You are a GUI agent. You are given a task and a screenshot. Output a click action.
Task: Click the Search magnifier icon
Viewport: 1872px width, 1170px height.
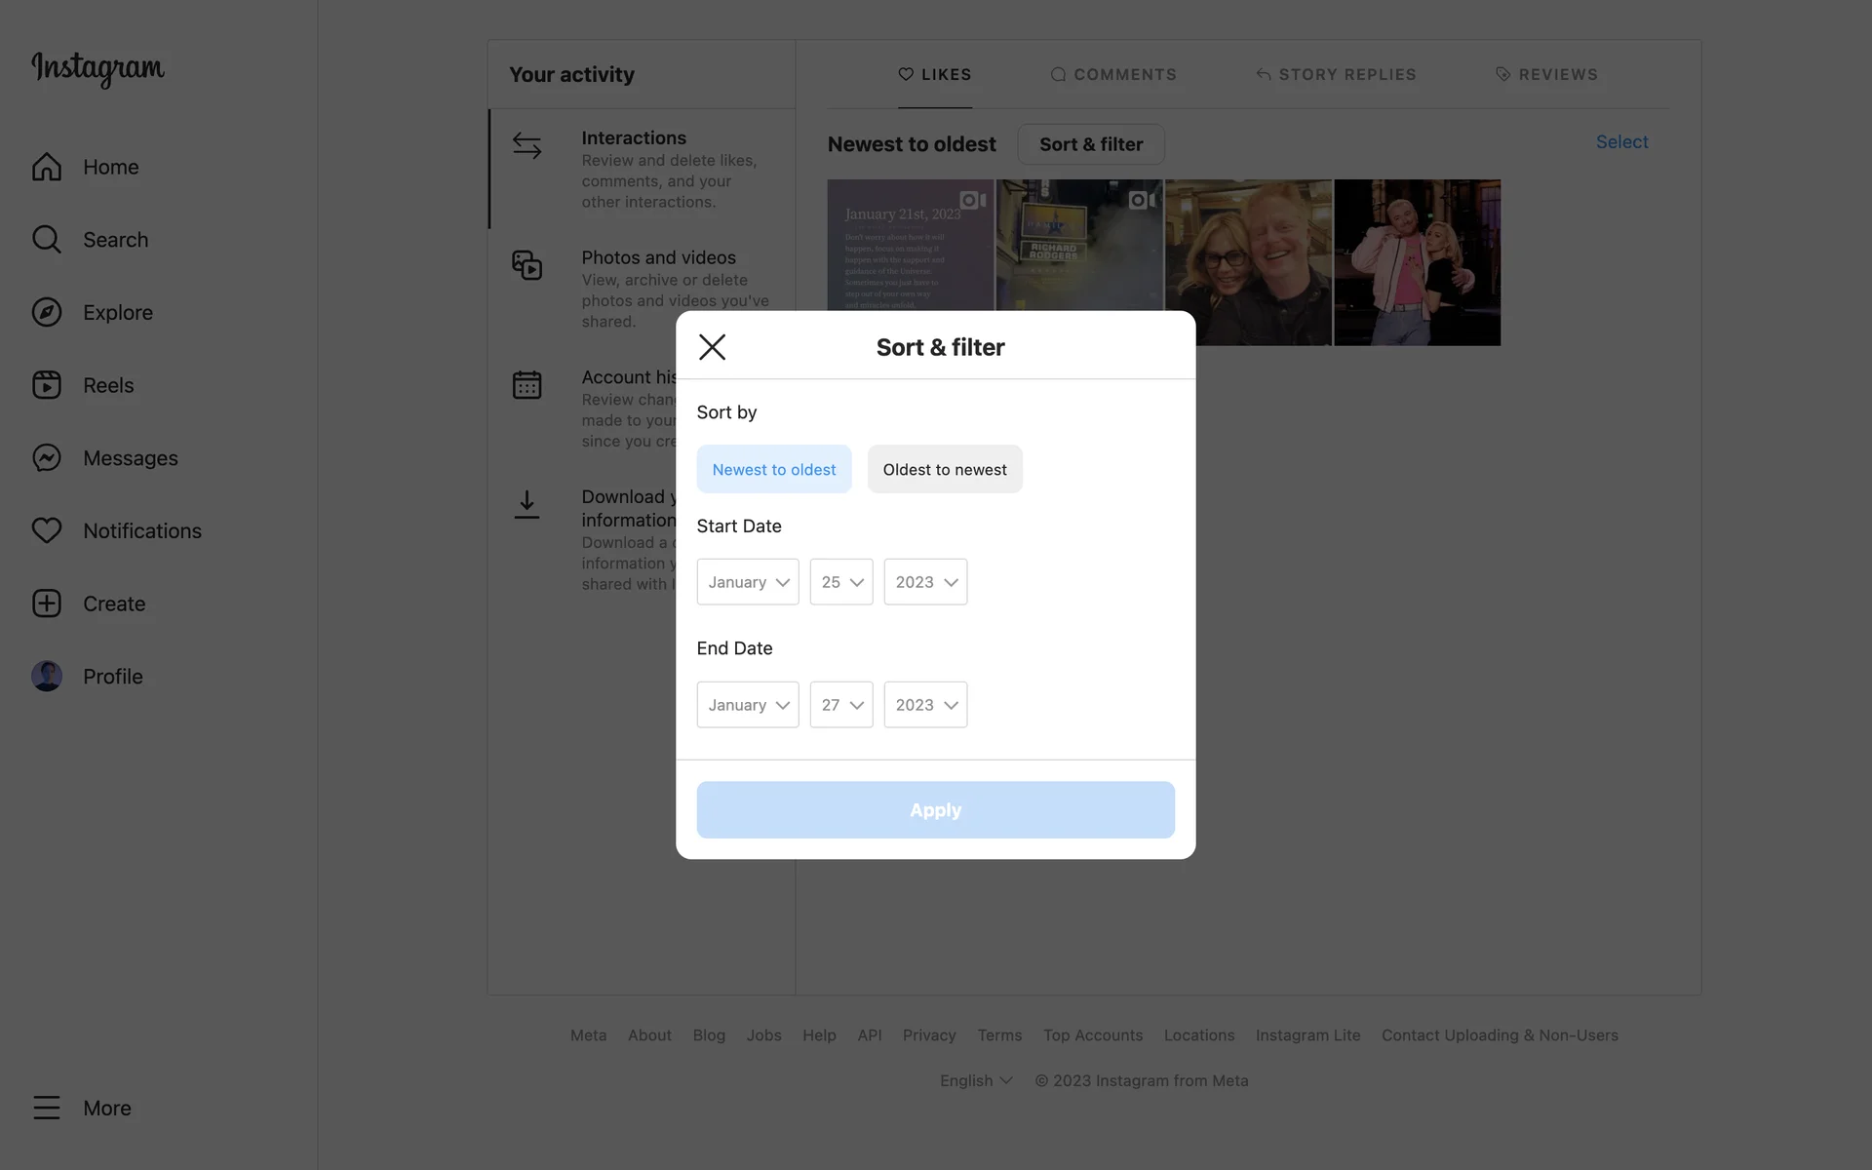(46, 240)
